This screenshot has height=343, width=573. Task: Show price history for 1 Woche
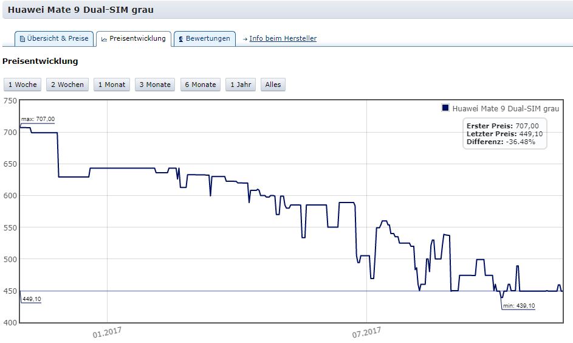(x=22, y=85)
